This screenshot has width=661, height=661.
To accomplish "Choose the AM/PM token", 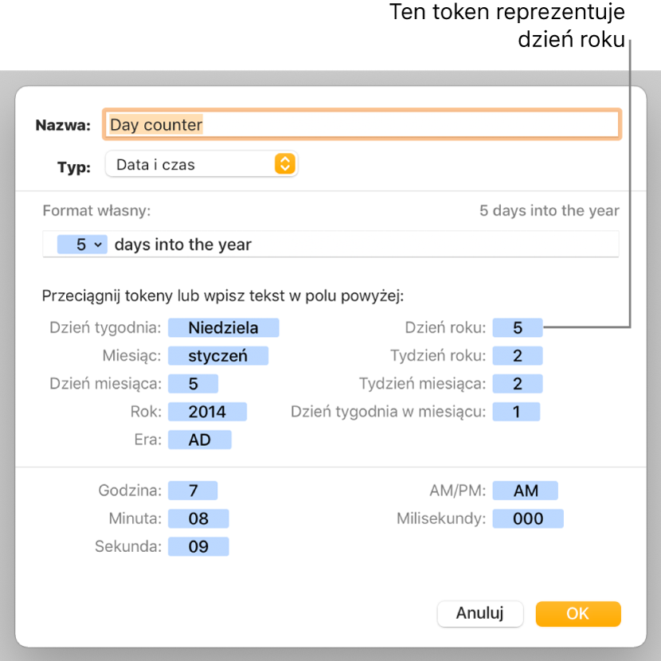I will tap(526, 491).
